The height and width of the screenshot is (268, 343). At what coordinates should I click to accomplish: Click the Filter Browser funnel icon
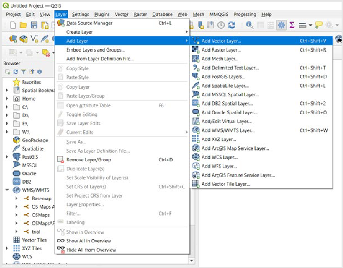pos(24,72)
